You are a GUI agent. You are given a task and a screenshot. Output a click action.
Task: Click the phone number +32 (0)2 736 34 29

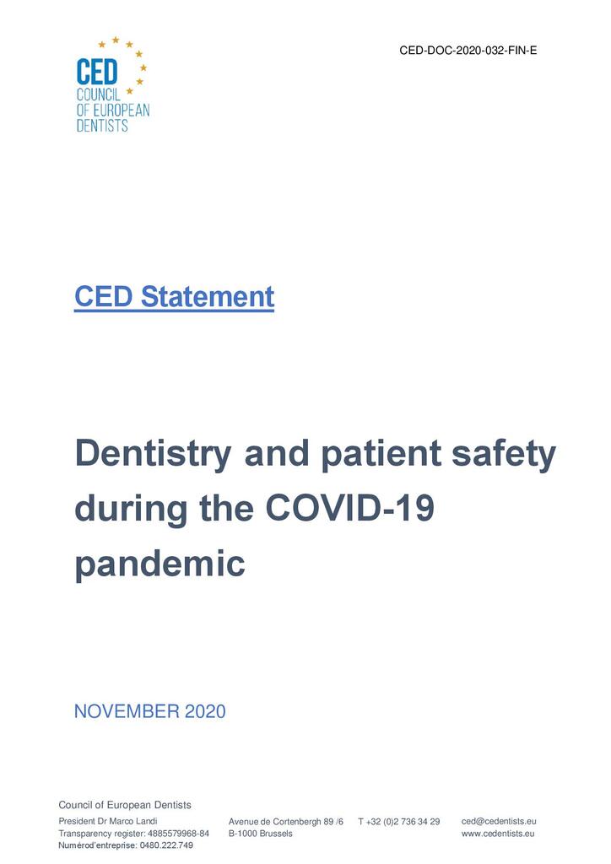click(399, 822)
